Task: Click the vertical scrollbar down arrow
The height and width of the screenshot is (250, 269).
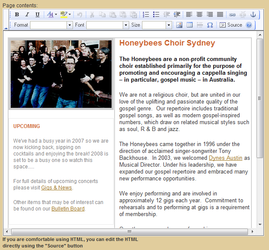Action: [x=260, y=224]
